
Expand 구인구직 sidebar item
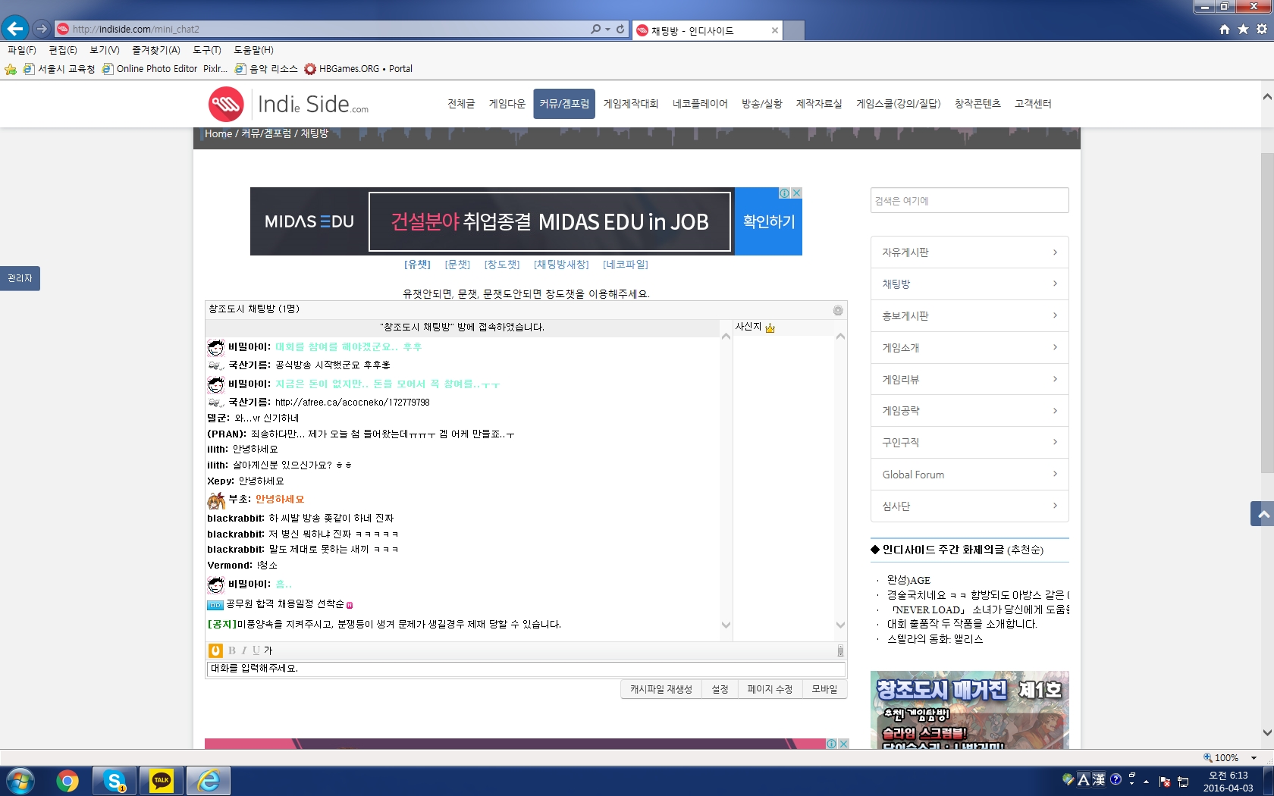point(970,443)
